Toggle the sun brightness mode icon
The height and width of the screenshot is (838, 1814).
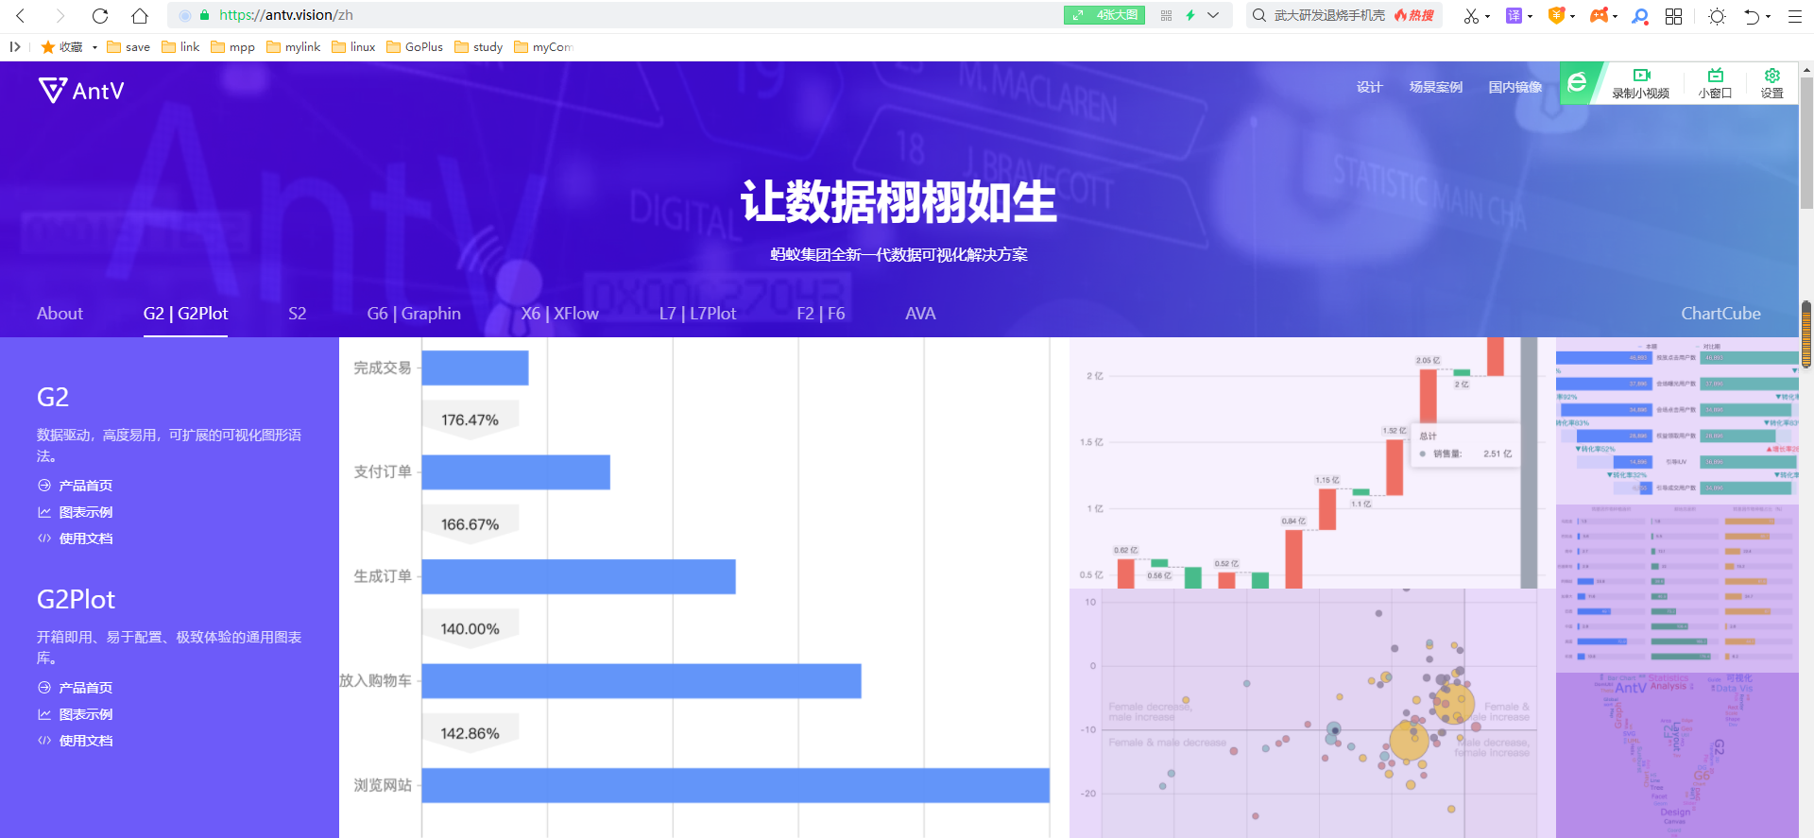point(1717,16)
